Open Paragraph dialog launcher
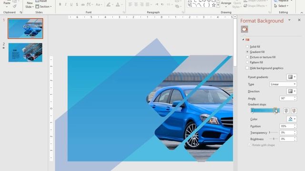The width and height of the screenshot is (305, 171). pyautogui.click(x=183, y=12)
